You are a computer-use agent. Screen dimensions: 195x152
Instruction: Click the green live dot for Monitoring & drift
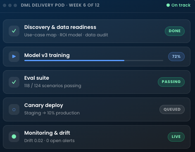click(14, 137)
